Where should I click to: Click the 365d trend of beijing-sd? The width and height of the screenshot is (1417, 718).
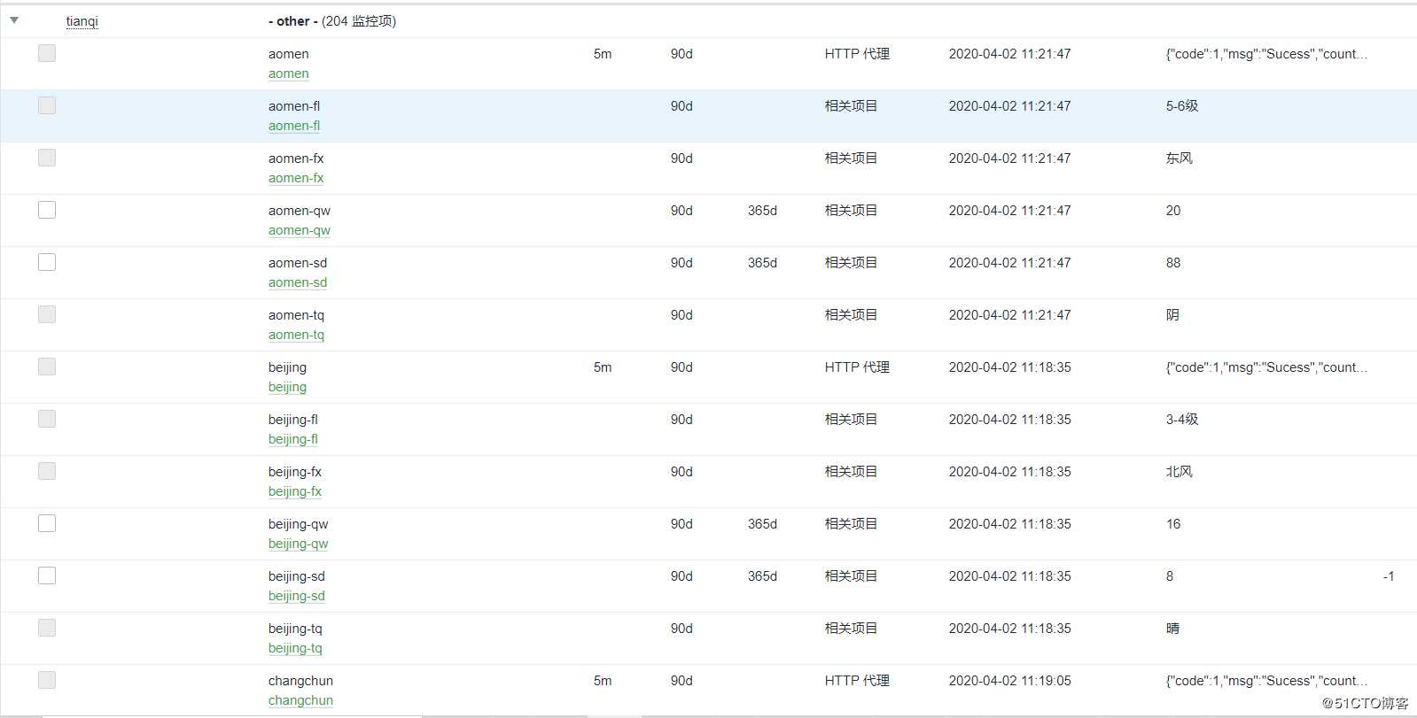(762, 576)
